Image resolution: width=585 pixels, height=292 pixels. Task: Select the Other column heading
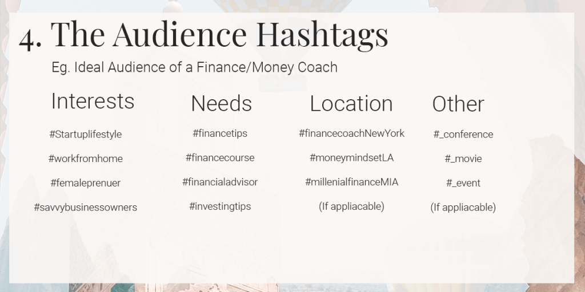tap(458, 104)
